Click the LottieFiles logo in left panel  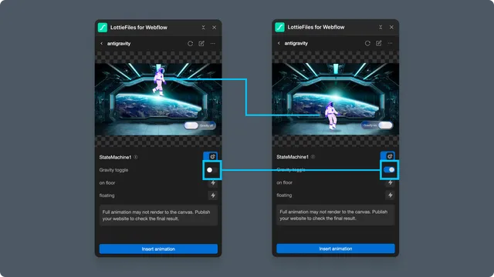click(x=103, y=28)
